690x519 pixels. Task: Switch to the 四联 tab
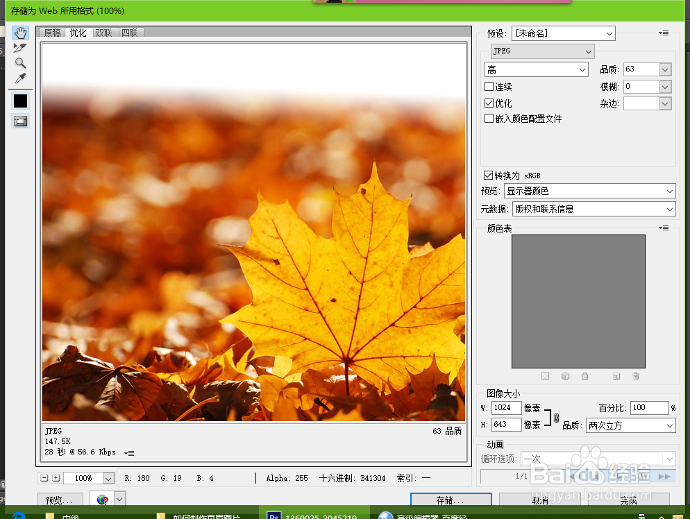(130, 33)
